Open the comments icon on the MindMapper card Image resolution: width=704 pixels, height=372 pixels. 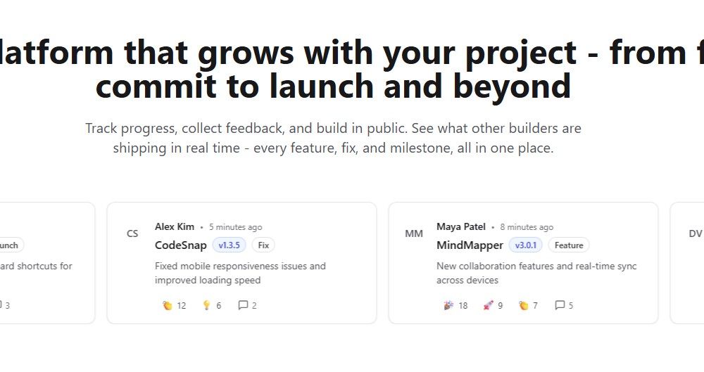coord(560,305)
